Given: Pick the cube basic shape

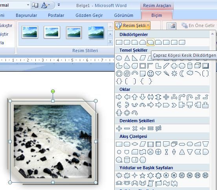Looking at the screenshot, I should (198, 66).
